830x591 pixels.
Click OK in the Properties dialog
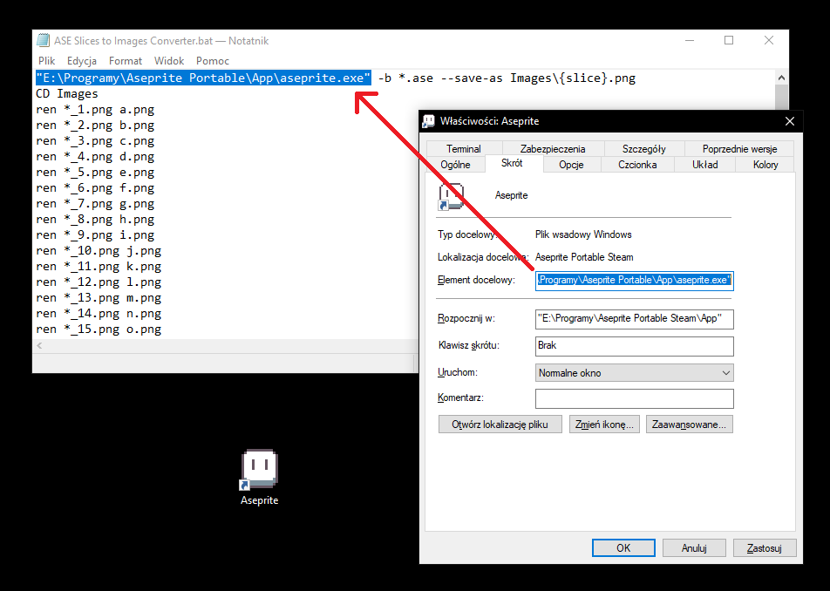click(623, 548)
